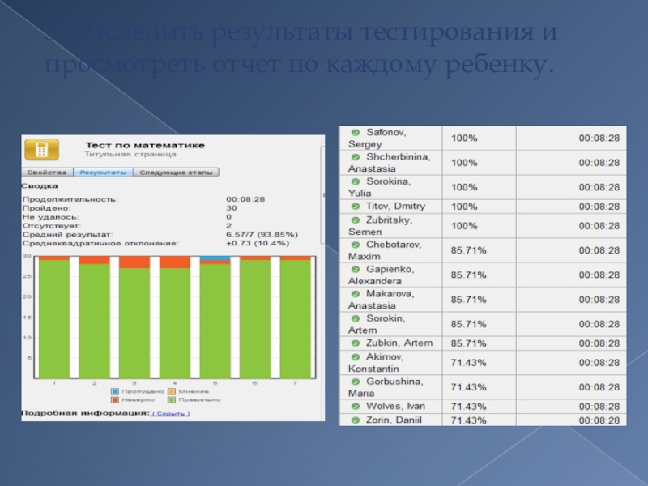The height and width of the screenshot is (486, 648).
Task: Click the Сводка heading
Action: point(40,186)
